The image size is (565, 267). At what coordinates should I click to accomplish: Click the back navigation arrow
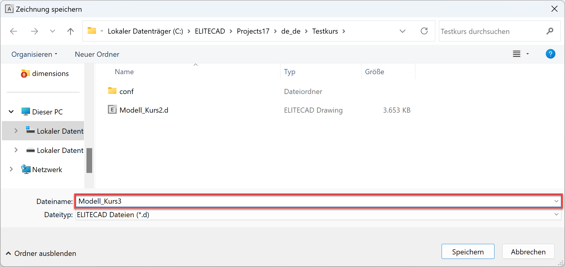pyautogui.click(x=14, y=31)
